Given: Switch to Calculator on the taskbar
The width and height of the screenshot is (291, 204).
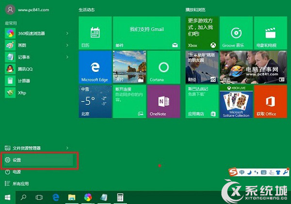Looking at the screenshot, I should (x=120, y=197).
